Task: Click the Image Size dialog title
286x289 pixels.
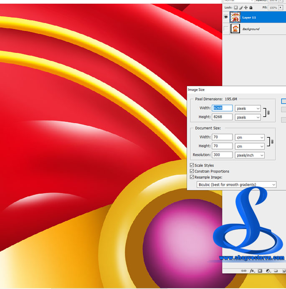Action: (196, 90)
